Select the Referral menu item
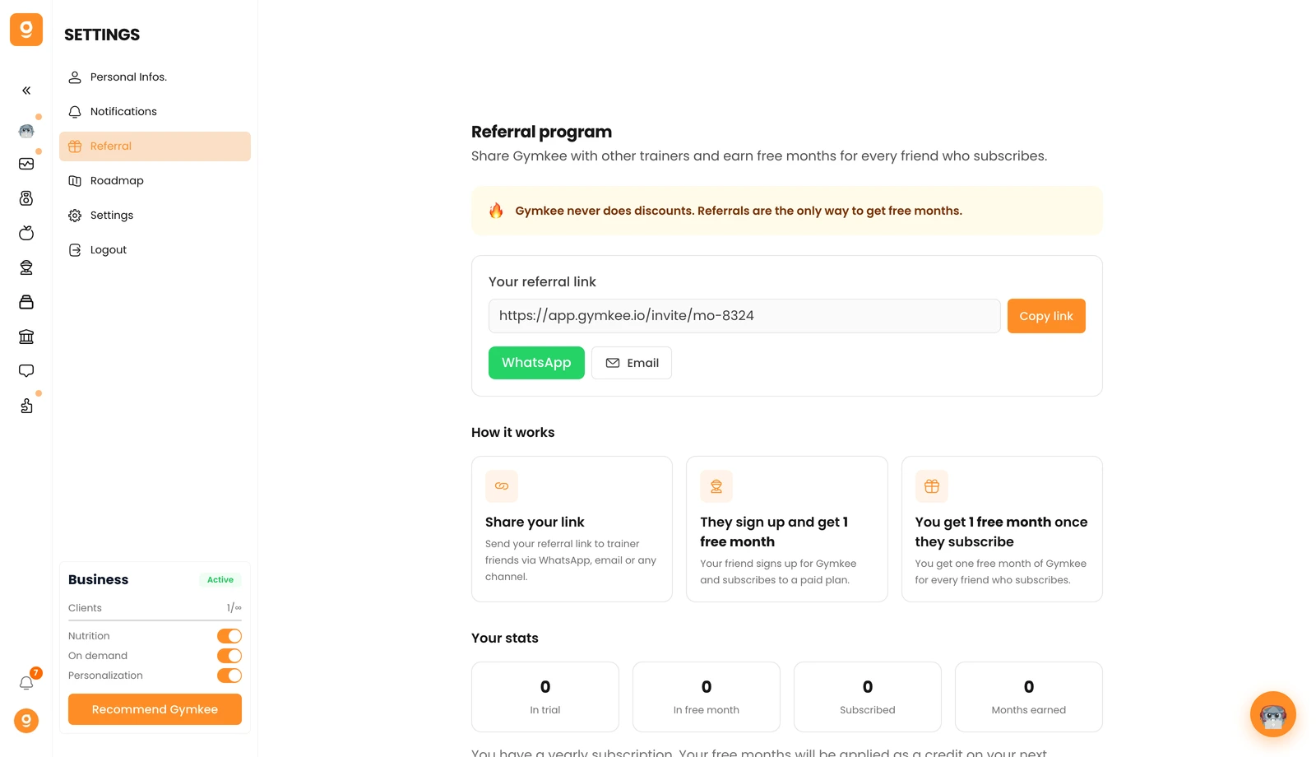The image size is (1316, 757). (x=155, y=146)
